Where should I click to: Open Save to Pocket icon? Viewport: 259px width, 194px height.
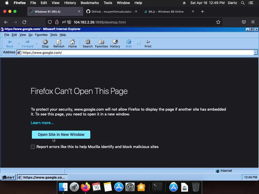[244, 22]
